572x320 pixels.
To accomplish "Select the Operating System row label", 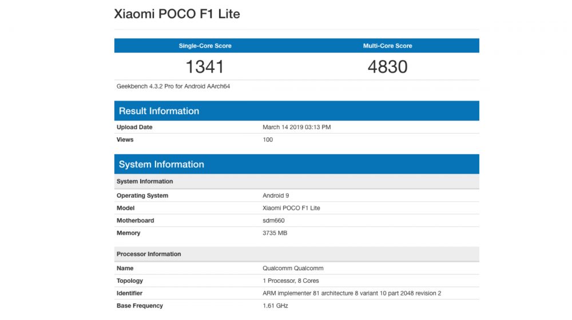I will click(142, 195).
